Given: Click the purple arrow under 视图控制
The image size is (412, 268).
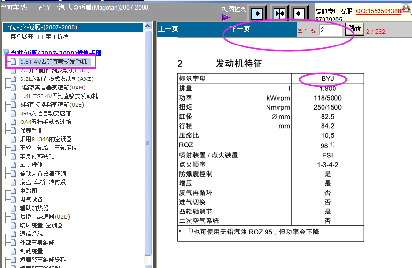Looking at the screenshot, I should 226,17.
